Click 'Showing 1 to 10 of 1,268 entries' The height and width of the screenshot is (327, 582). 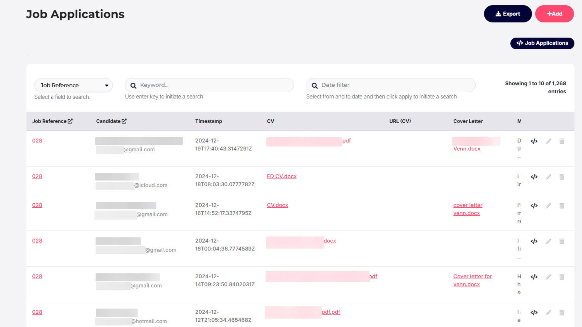(536, 88)
